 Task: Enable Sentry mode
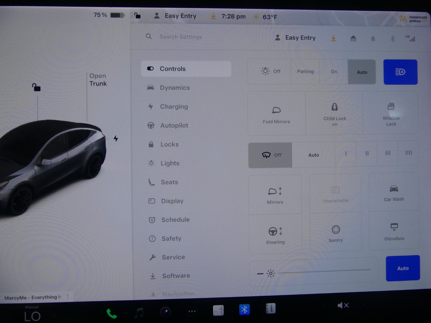tap(336, 233)
